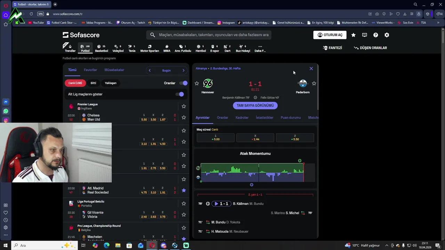Click the Windows taskbar Ara search box
Viewport: 445px width, 250px height.
coord(44,245)
